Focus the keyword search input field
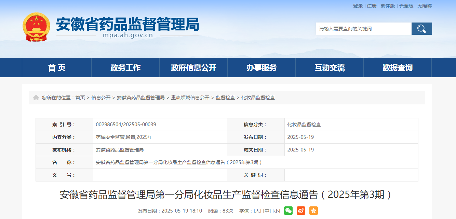The image size is (456, 219). tap(364, 29)
